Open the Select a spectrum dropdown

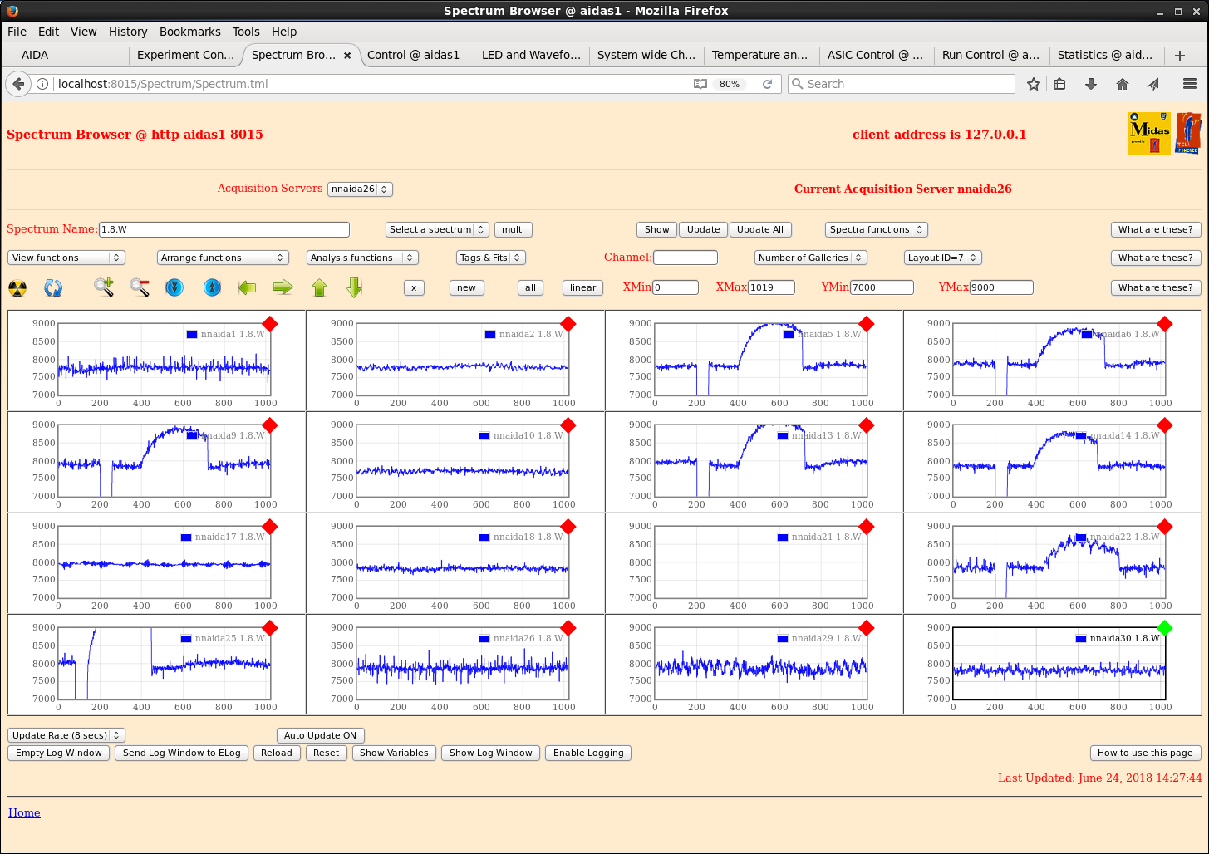point(437,229)
